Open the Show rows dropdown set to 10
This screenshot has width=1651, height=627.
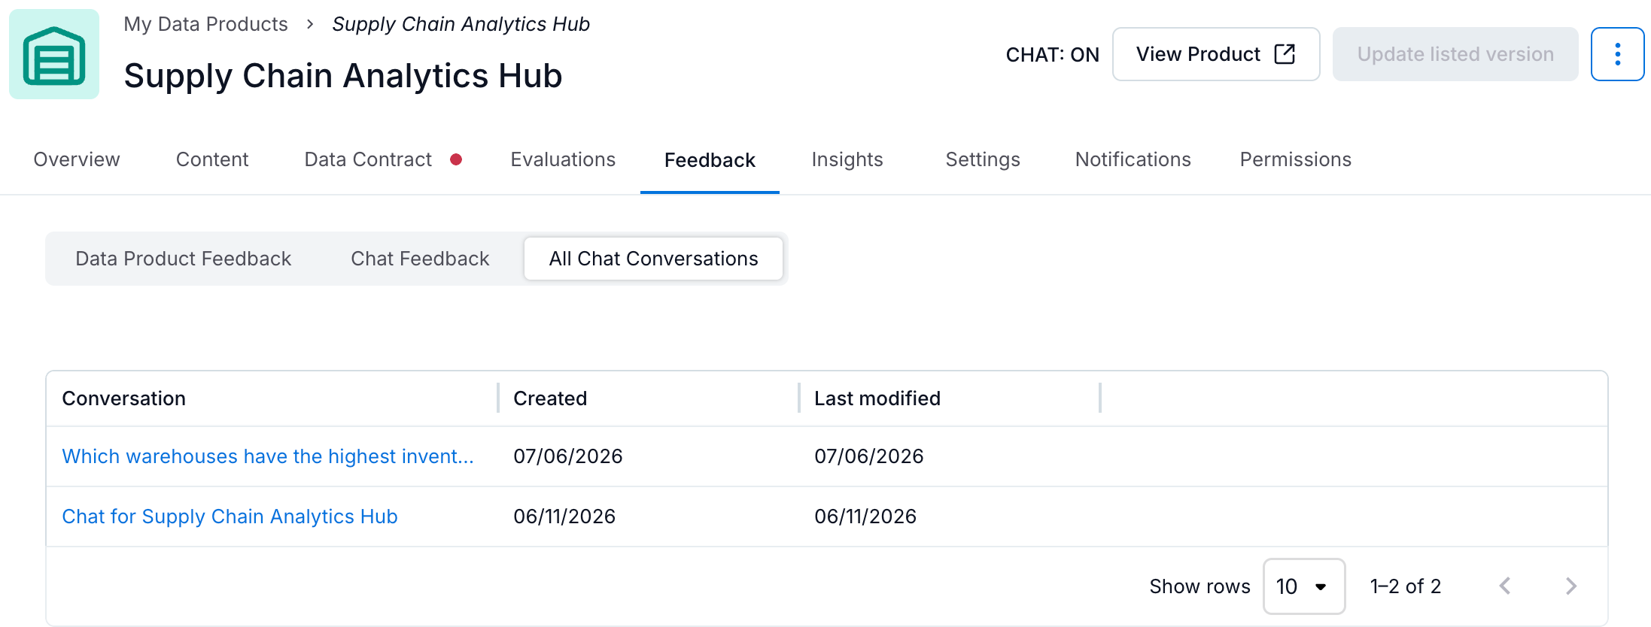point(1304,586)
